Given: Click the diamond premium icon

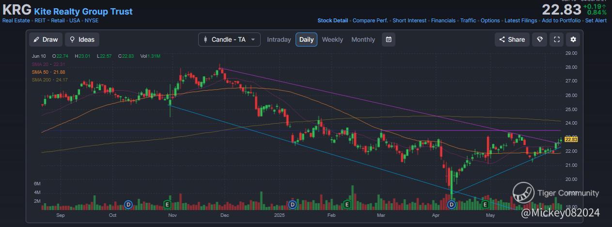Looking at the screenshot, I should [x=540, y=39].
